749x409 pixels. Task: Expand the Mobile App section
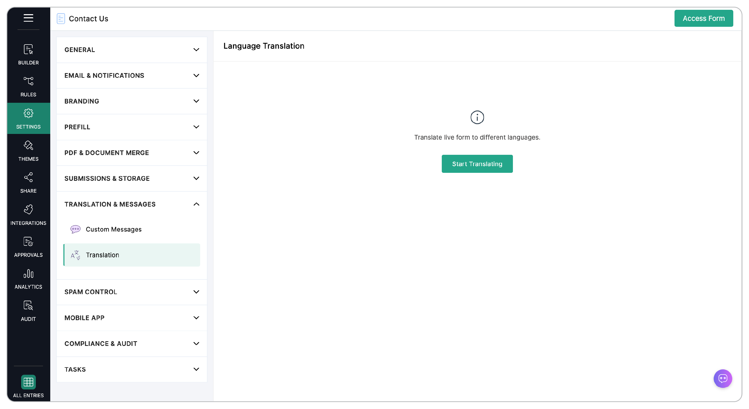coord(132,318)
